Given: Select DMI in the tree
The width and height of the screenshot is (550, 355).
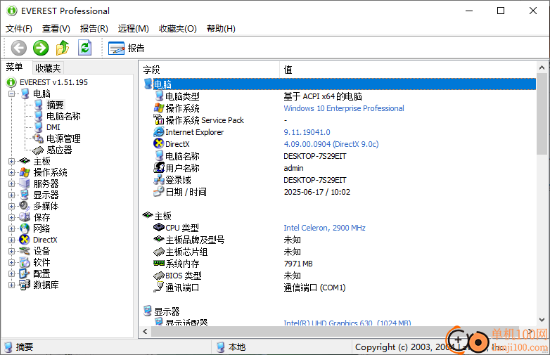Looking at the screenshot, I should (53, 127).
